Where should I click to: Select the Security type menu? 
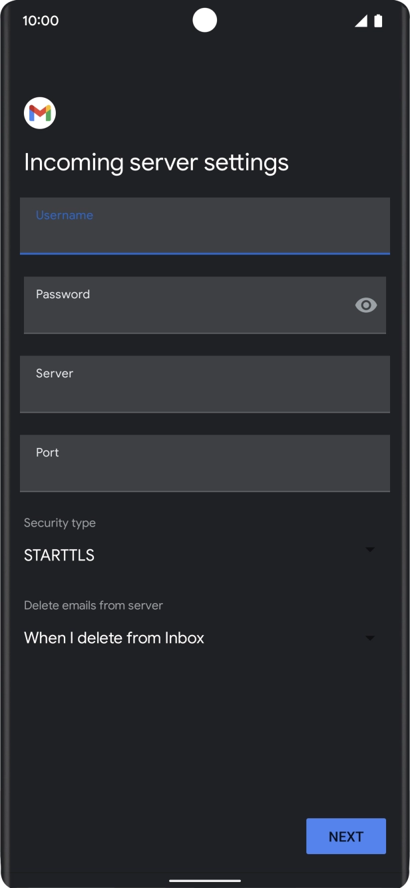point(200,551)
